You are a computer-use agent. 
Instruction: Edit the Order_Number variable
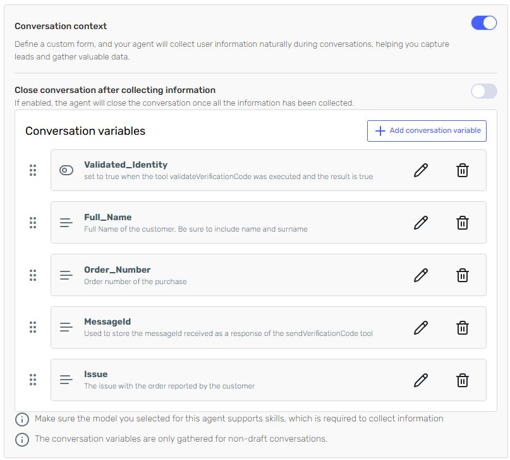coord(421,275)
